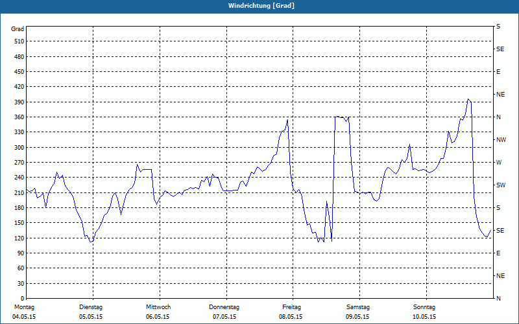Select the 330 y-axis tick label
Screen dimensions: 519x324
point(19,132)
